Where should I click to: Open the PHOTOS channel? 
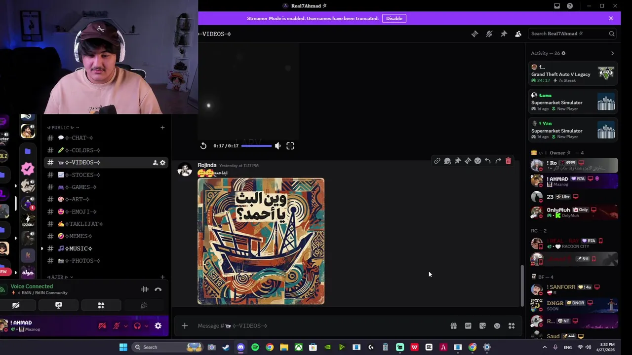(106, 261)
